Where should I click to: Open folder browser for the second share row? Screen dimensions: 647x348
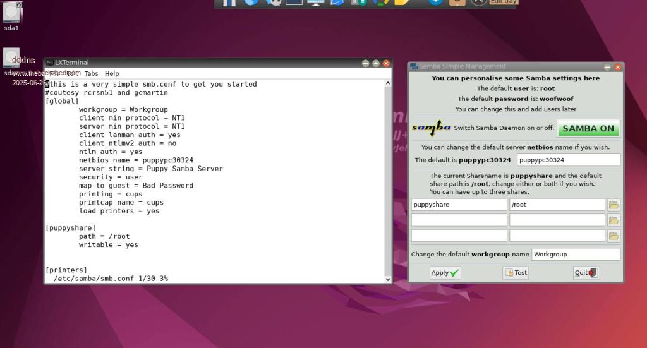(x=614, y=220)
